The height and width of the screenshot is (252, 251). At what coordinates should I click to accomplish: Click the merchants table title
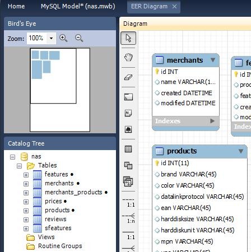coord(185,60)
